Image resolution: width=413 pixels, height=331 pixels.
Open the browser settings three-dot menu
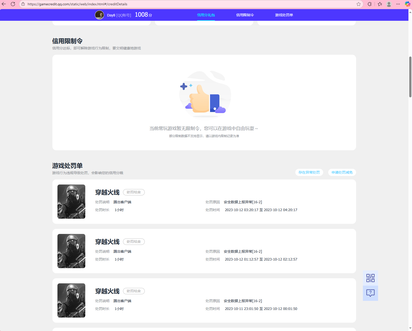pos(398,4)
